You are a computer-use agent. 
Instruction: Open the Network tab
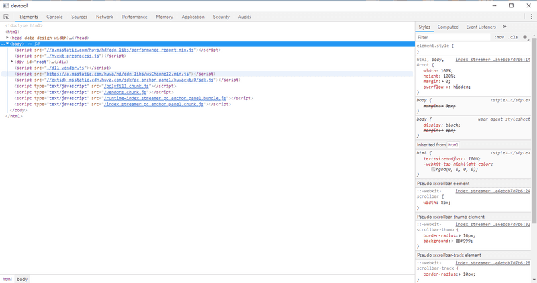tap(104, 16)
